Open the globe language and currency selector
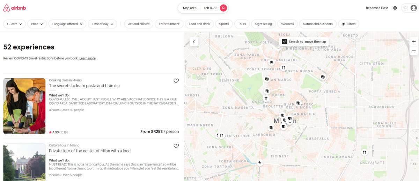Viewport: 419px width, 181px height. click(395, 8)
